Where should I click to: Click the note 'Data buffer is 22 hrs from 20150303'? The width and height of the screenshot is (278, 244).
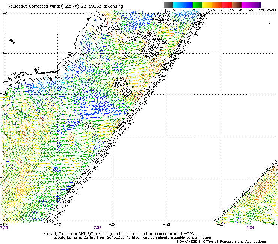click(x=91, y=238)
